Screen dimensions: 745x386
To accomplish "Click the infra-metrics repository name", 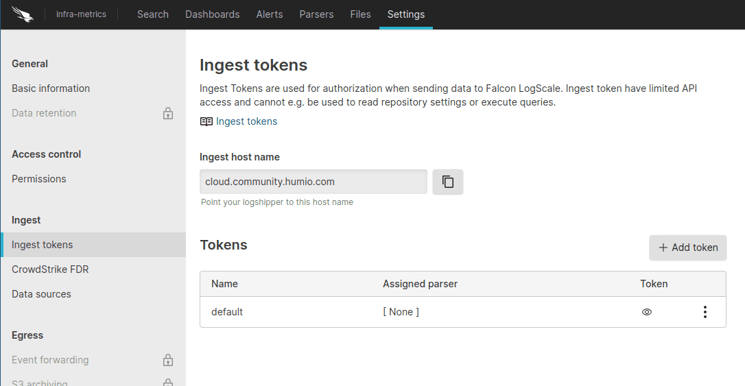I will [x=81, y=14].
